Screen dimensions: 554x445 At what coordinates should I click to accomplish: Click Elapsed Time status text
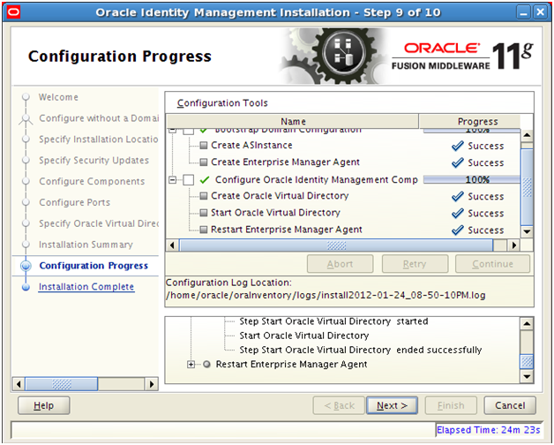(x=489, y=430)
